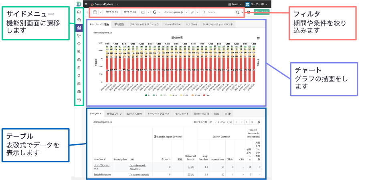
Task: Collapse filter bar with left chevron
Action: click(x=87, y=12)
